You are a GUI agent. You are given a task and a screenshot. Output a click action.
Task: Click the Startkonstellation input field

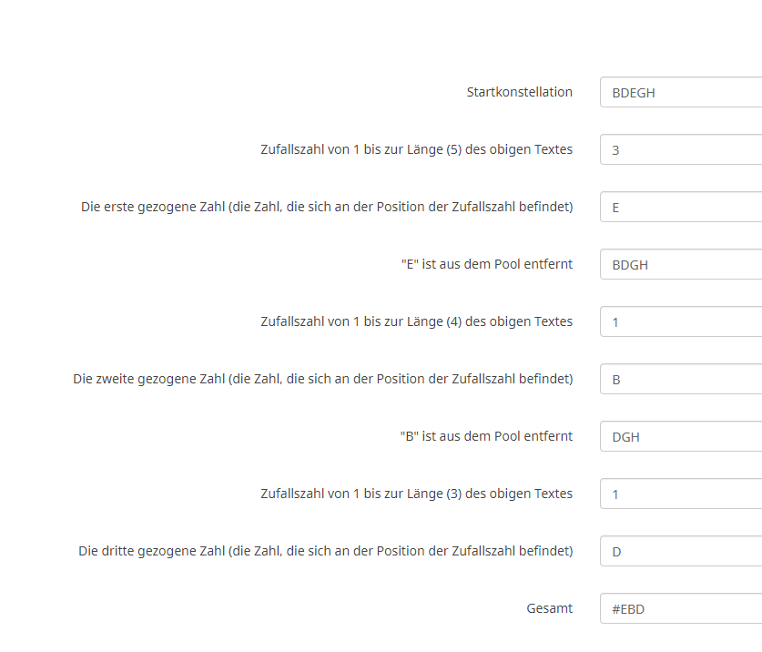pos(680,93)
